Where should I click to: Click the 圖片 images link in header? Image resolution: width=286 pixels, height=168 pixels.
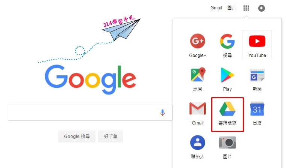click(x=232, y=8)
